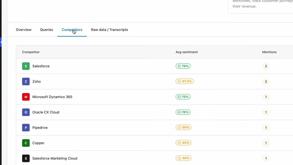Click Copper mentions count
Viewport: 293px width, 165px height.
tap(266, 143)
